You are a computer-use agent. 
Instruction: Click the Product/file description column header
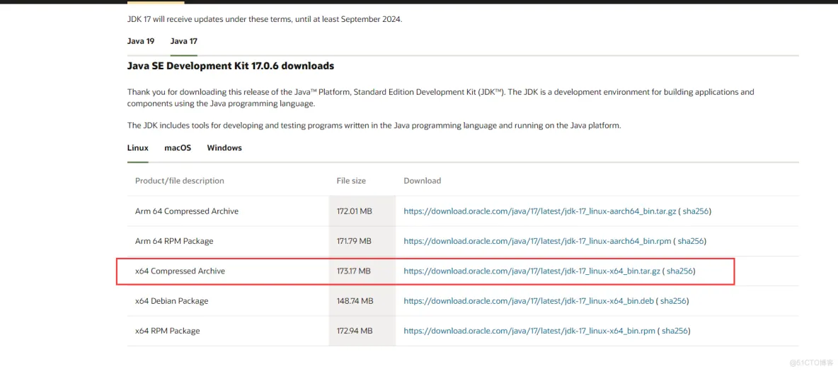(179, 181)
